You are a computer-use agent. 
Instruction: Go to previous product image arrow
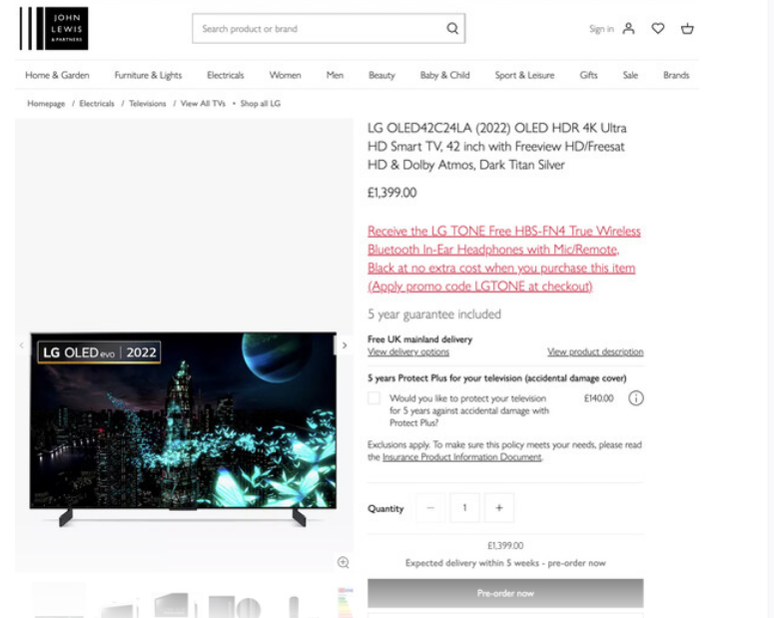[21, 345]
